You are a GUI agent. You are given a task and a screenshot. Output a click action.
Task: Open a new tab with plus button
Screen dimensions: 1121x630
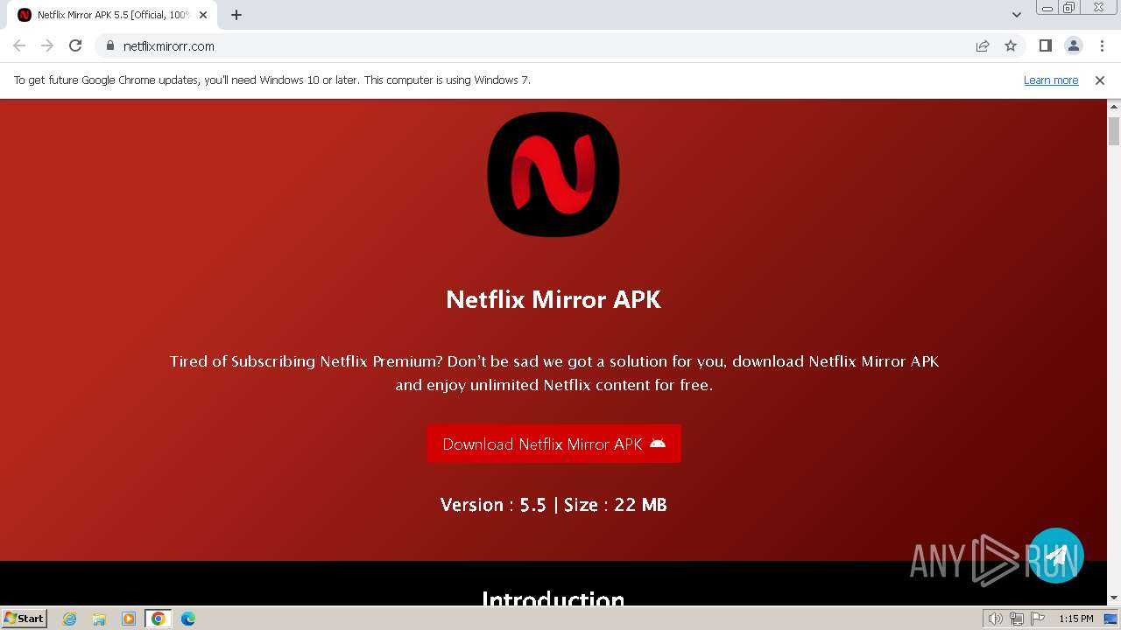point(236,15)
